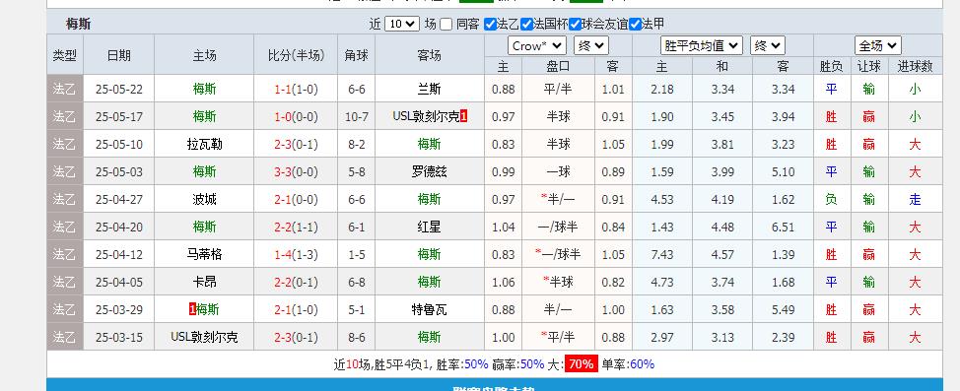Click home team 卡昂
This screenshot has width=960, height=391.
204,282
